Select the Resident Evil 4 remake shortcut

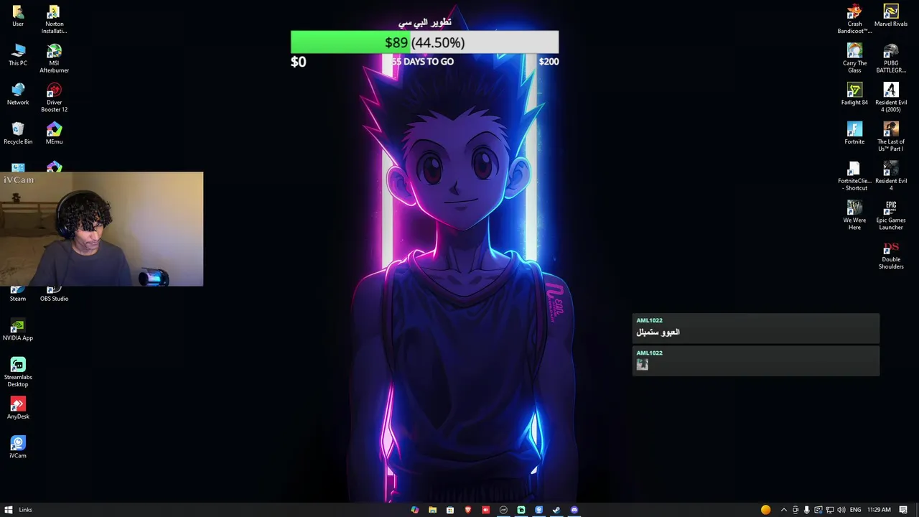(x=891, y=177)
